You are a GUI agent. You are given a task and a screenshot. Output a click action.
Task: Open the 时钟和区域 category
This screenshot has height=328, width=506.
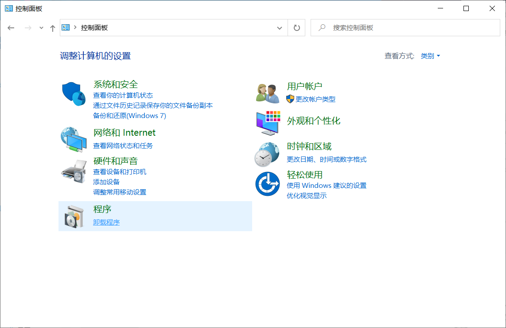pyautogui.click(x=309, y=146)
